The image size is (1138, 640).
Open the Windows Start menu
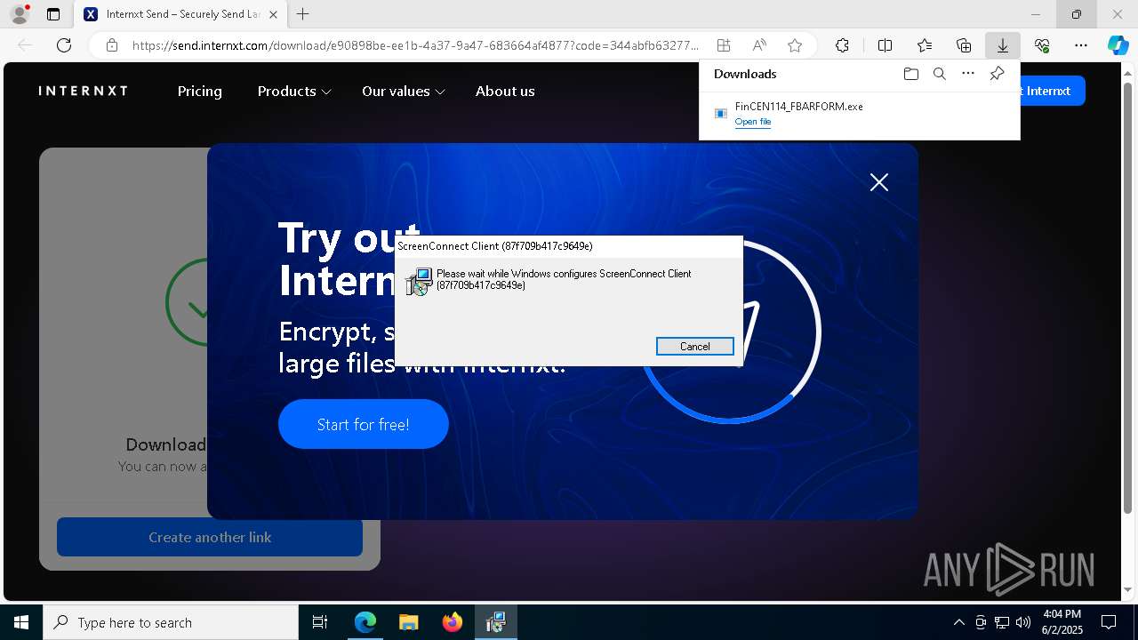pos(21,622)
